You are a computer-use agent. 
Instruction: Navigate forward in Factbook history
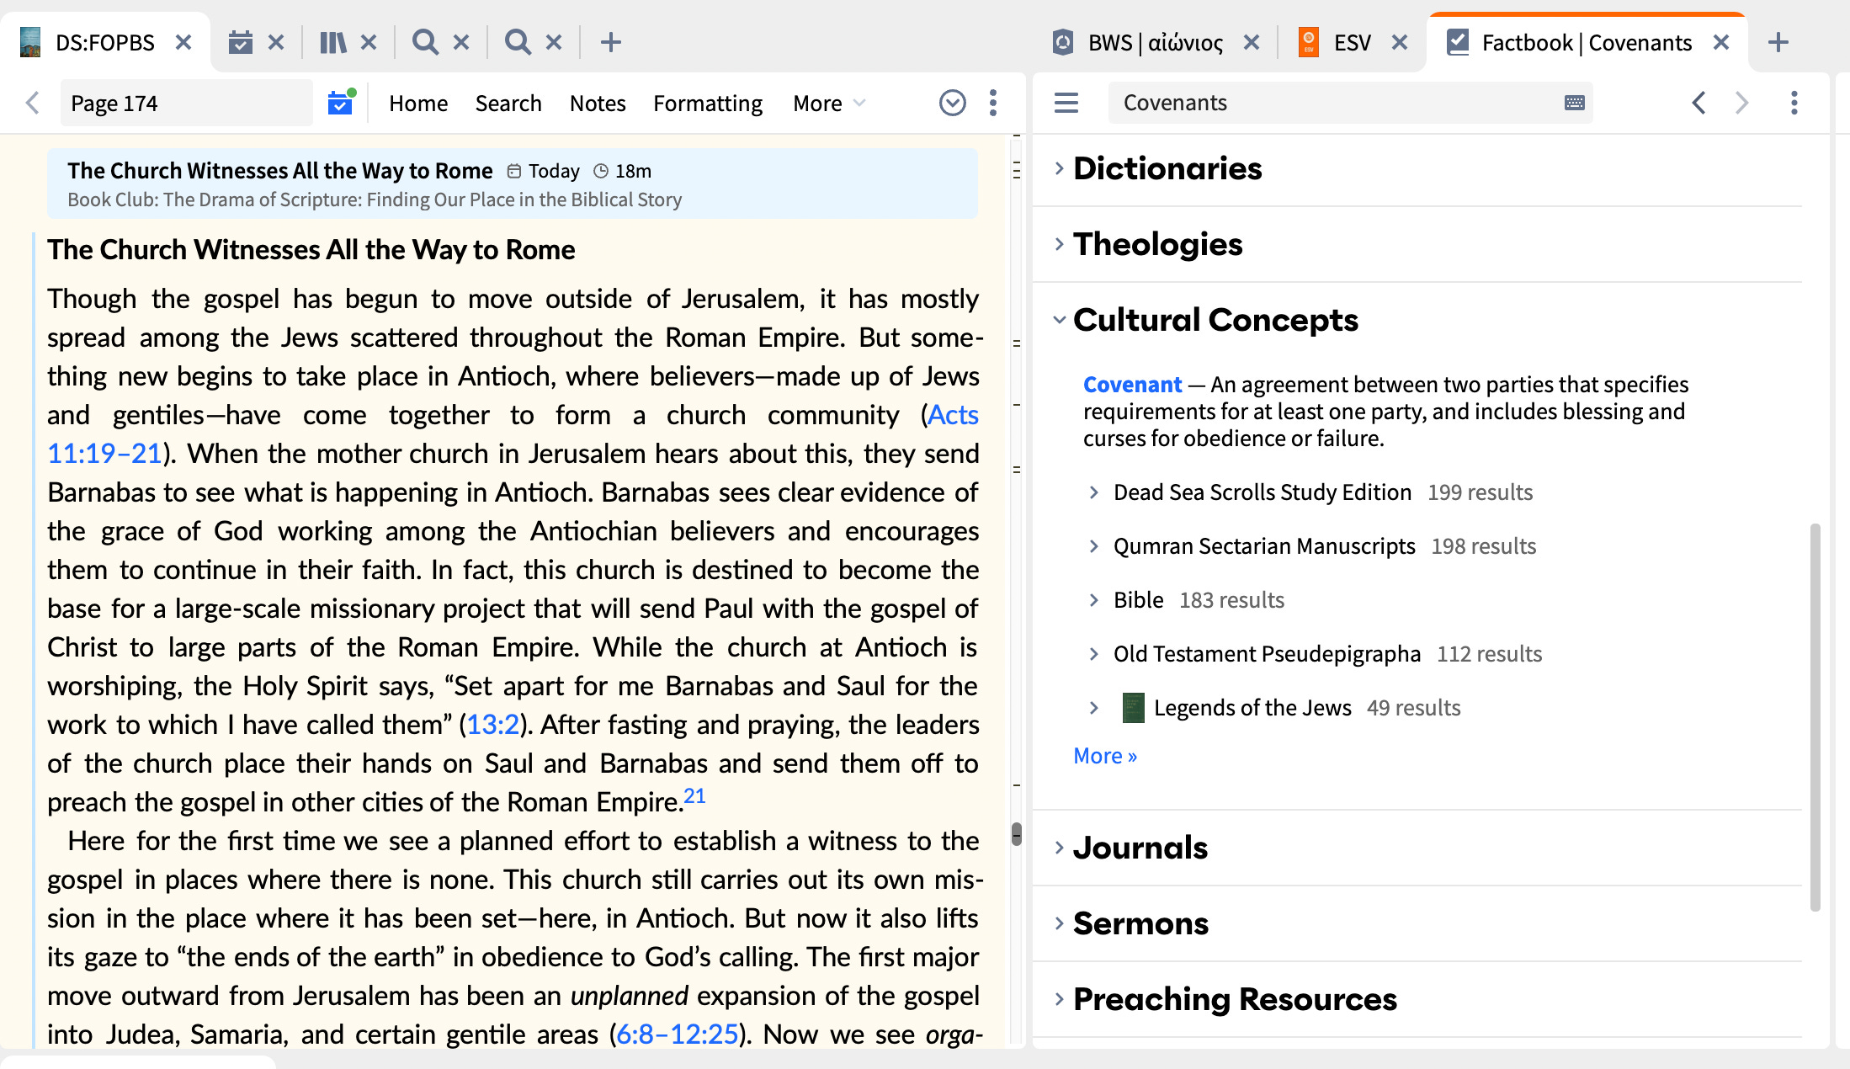[x=1742, y=103]
